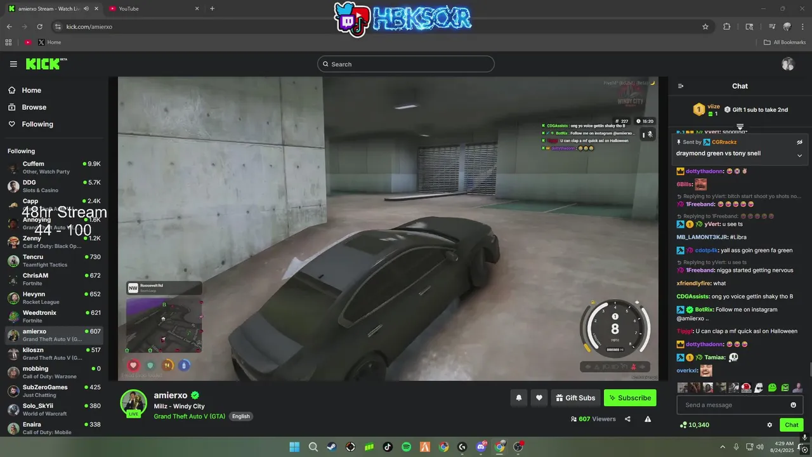Click the English language tag
812x457 pixels.
click(241, 416)
